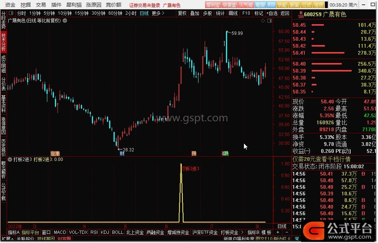This screenshot has height=243, width=378.
Task: Open the 挖掘 menu
Action: point(26,5)
